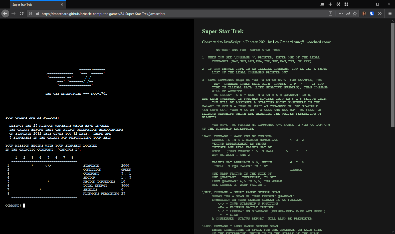Close the Super Star Trek tab
Viewport: 395px width, 234px height.
pyautogui.click(x=62, y=4)
